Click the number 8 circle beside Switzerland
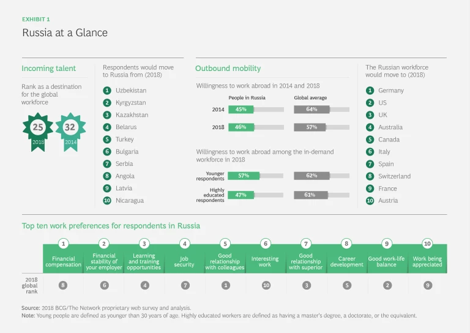This screenshot has width=470, height=333. click(370, 176)
